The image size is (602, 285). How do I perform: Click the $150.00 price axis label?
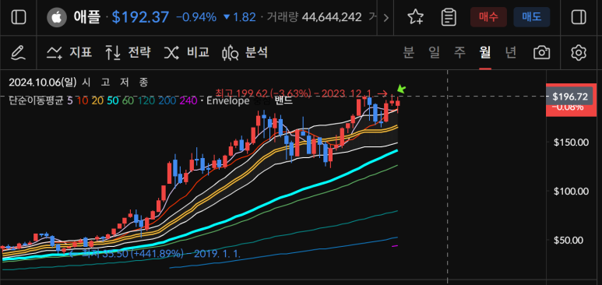[x=572, y=142]
